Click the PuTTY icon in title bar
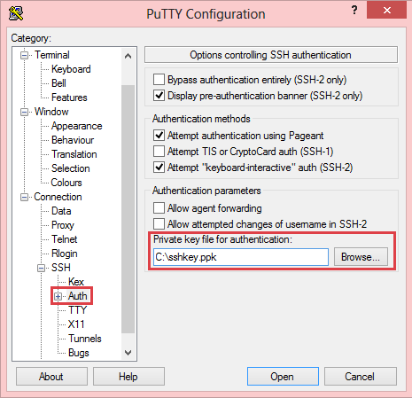This screenshot has width=412, height=398. point(16,13)
